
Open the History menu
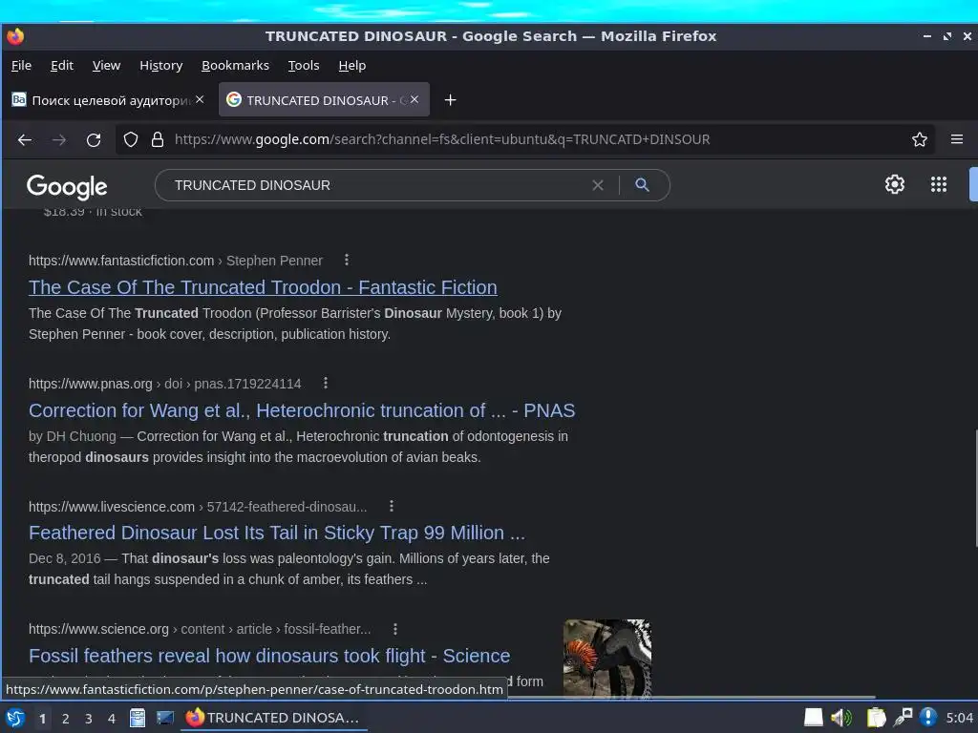(160, 66)
